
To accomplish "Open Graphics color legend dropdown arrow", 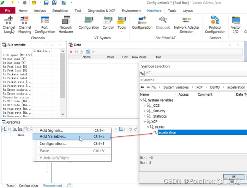I will (x=125, y=129).
